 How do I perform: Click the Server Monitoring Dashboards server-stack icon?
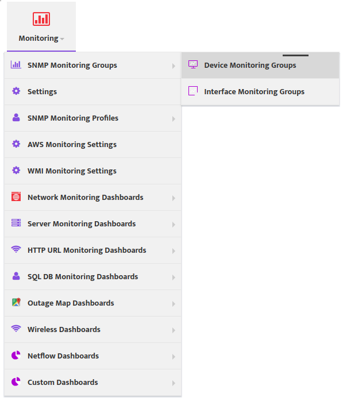[16, 223]
